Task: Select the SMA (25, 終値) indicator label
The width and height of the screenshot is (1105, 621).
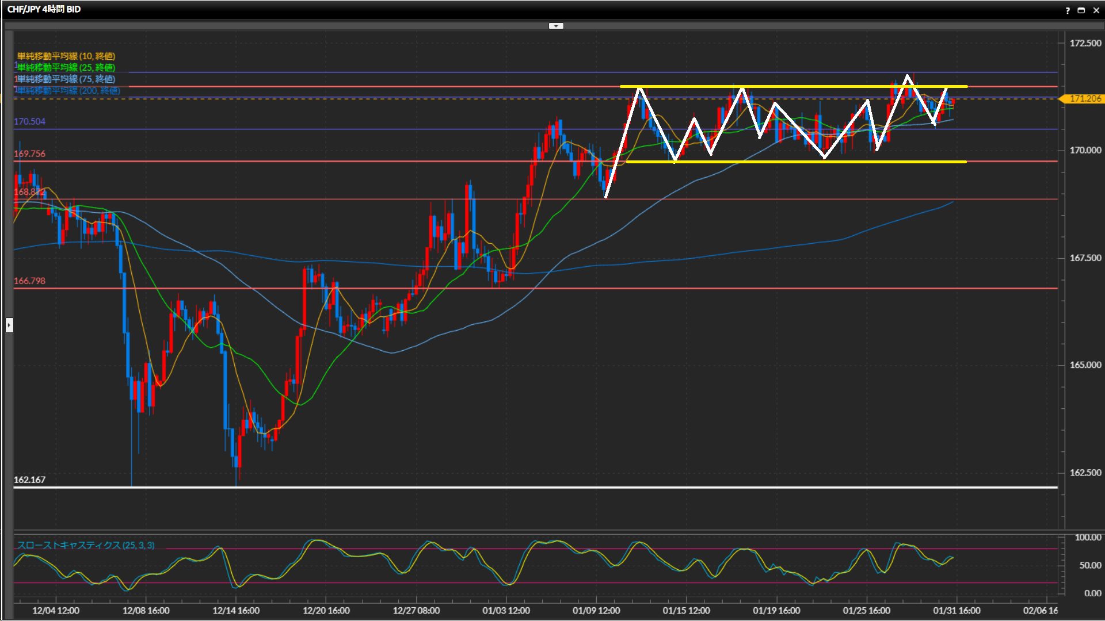Action: pyautogui.click(x=66, y=67)
